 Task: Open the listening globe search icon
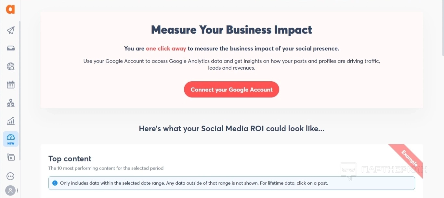click(x=11, y=67)
